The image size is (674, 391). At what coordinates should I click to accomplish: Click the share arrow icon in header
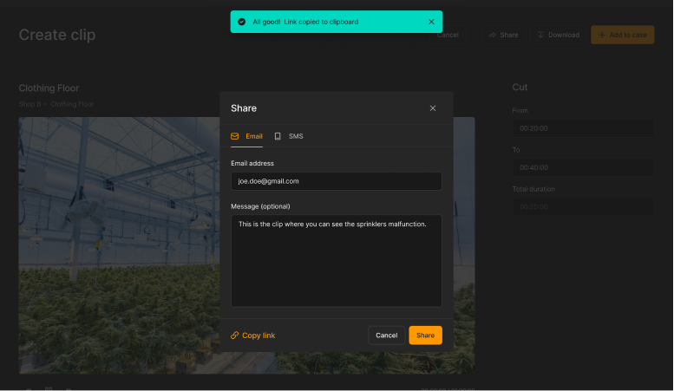(x=493, y=35)
